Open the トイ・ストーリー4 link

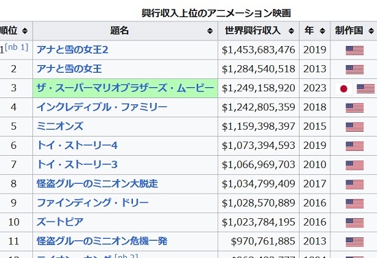point(77,145)
